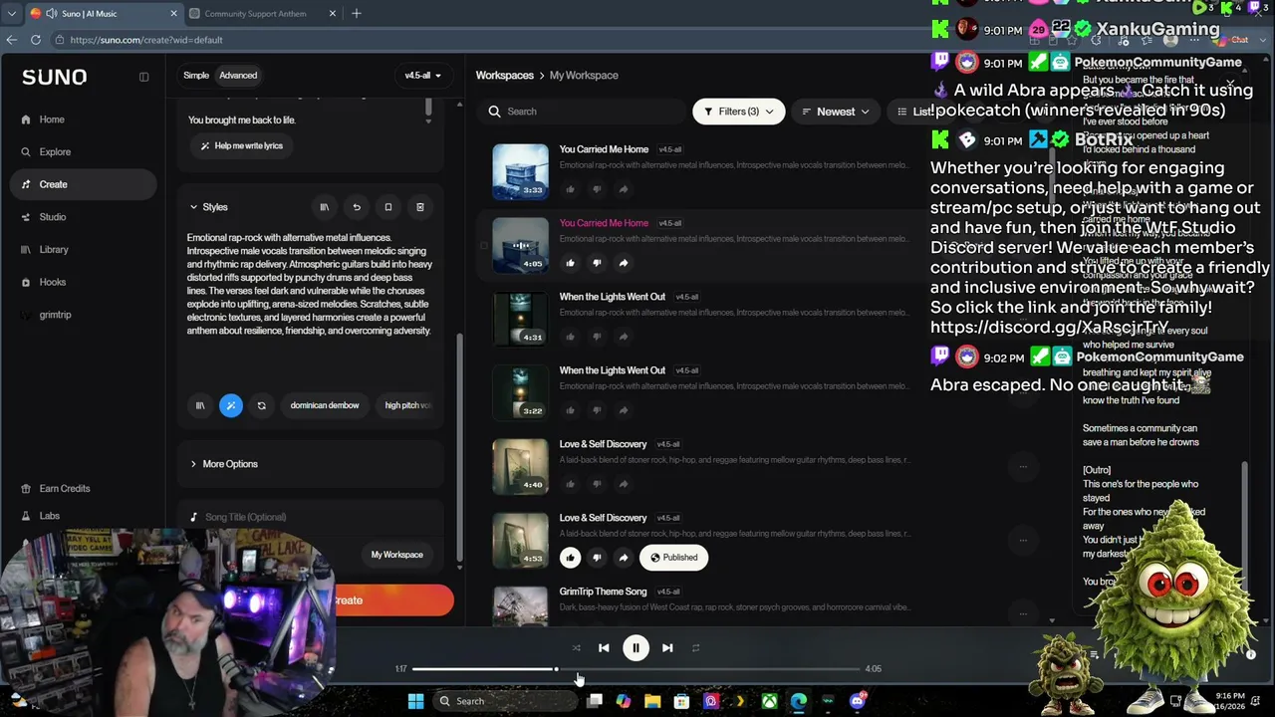Like the 4:31 When the Lights Went Out song
1275x717 pixels.
[571, 337]
